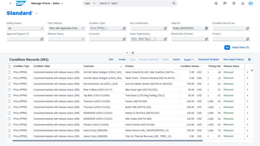
Task: Open the headset support icon
Action: [x=216, y=3]
